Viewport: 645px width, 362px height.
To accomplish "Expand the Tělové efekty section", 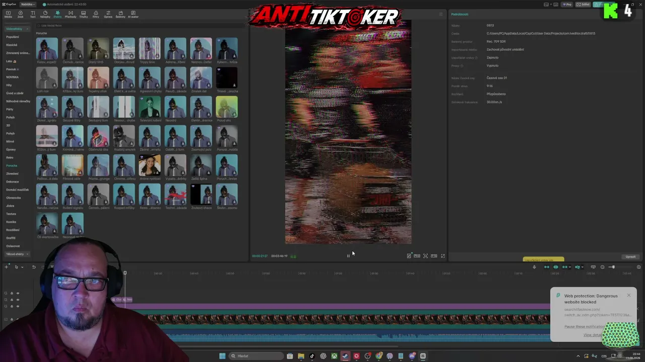I will [x=17, y=254].
